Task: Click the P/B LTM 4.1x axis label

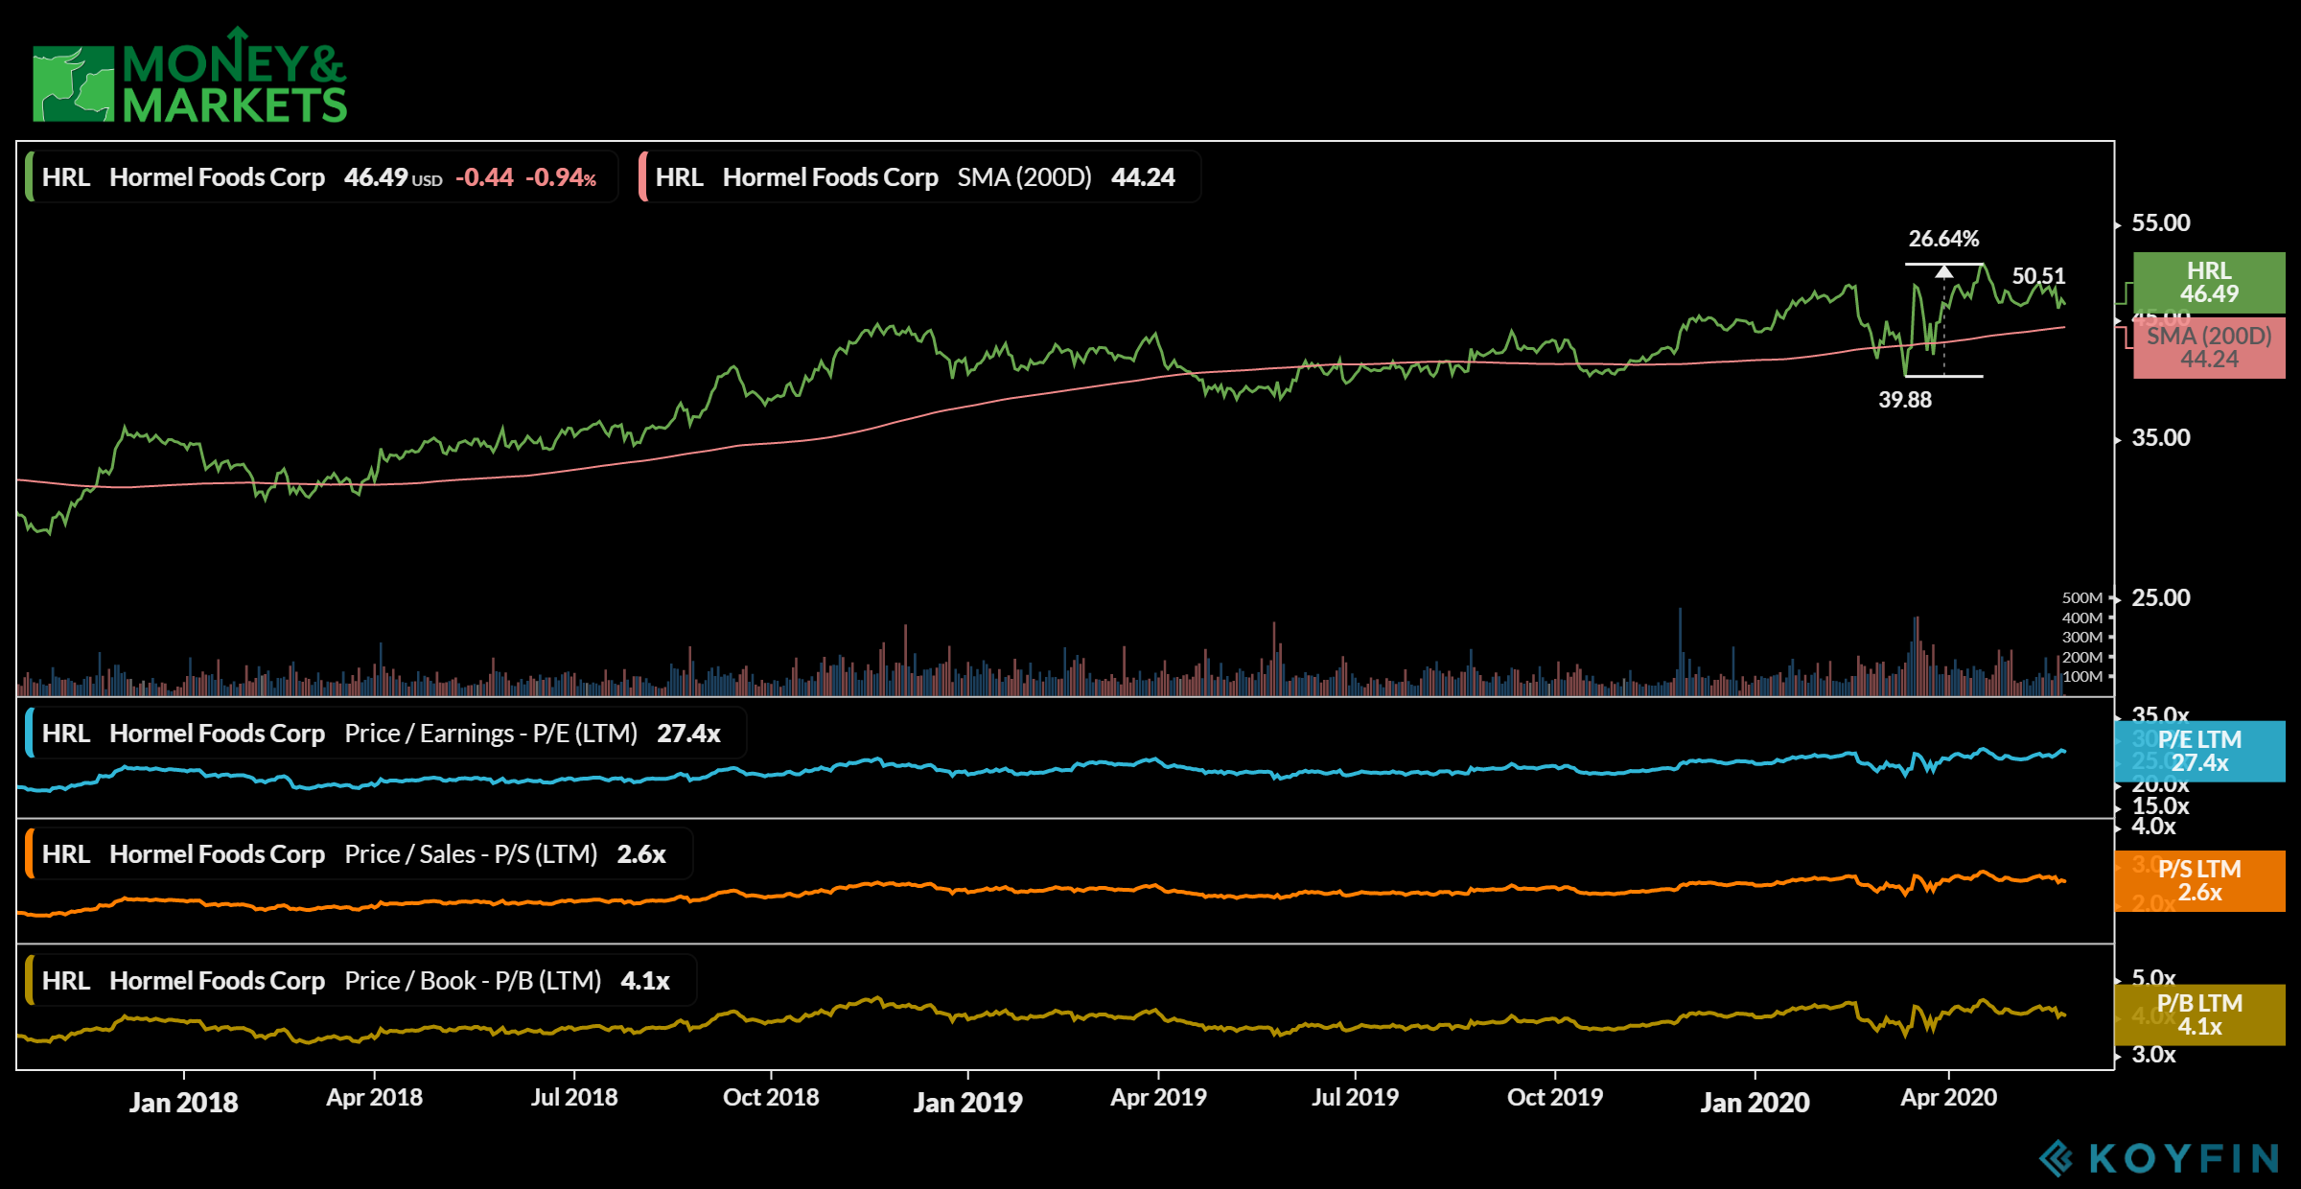Action: tap(2199, 1015)
